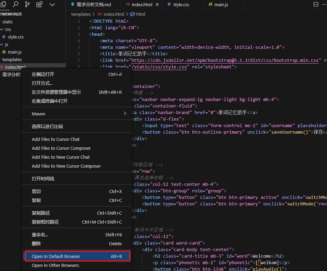Toggle the split editor layout icon
The image size is (327, 271).
[x=316, y=4]
